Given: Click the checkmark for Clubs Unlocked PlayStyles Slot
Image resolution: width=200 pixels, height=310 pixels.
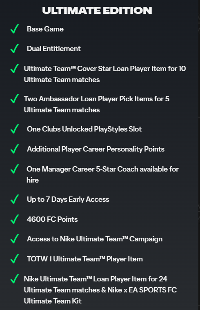Looking at the screenshot, I should 15,129.
